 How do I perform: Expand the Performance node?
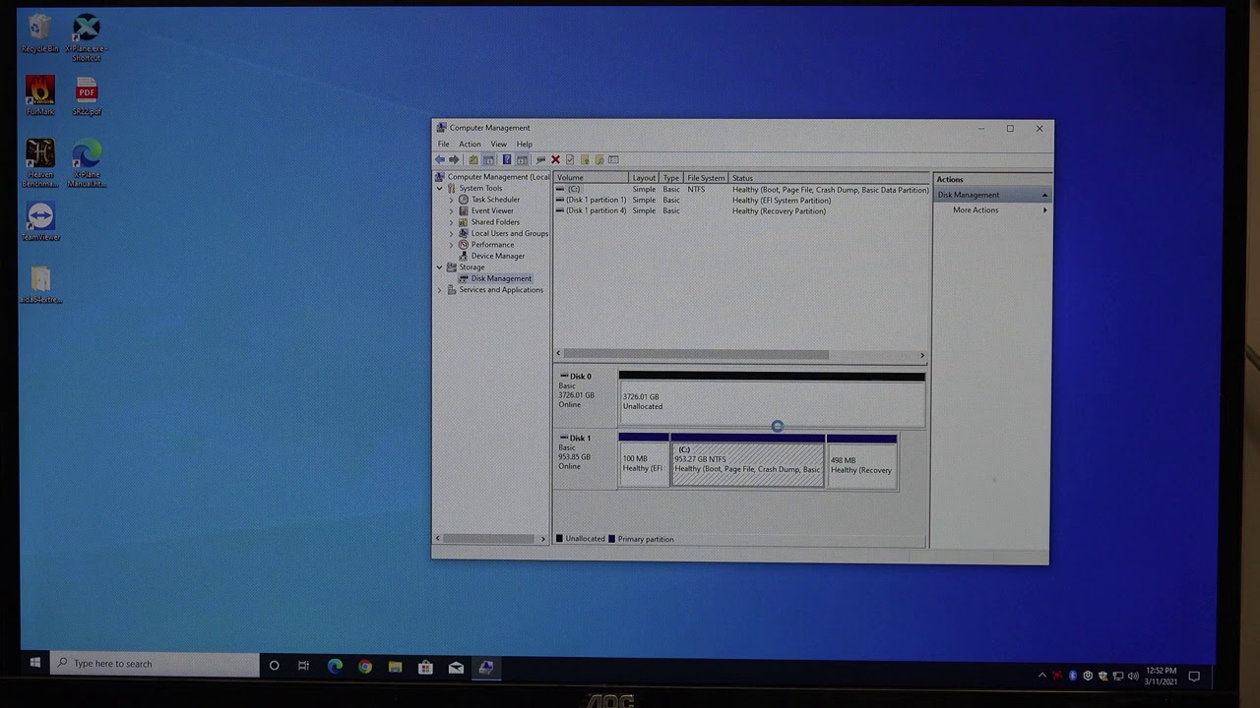(452, 245)
